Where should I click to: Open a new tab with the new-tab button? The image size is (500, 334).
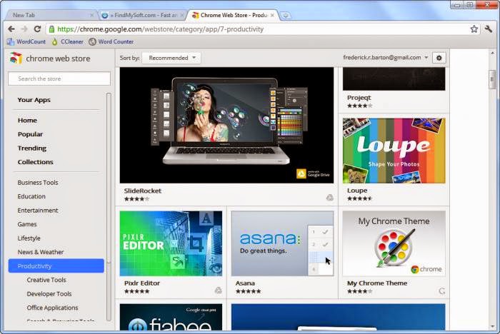click(286, 15)
